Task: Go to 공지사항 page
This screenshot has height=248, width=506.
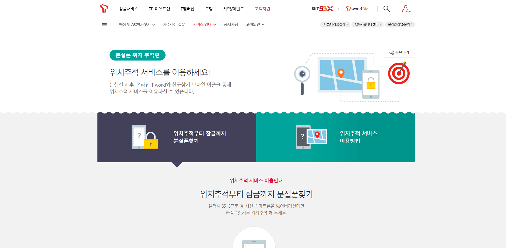Action: [231, 24]
